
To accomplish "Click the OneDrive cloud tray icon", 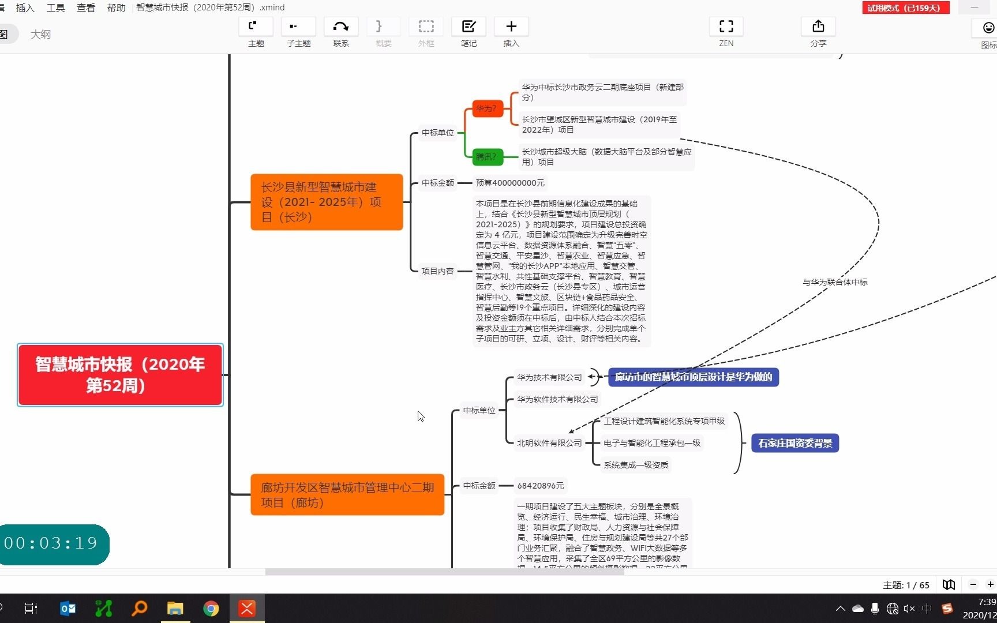I will (x=858, y=608).
